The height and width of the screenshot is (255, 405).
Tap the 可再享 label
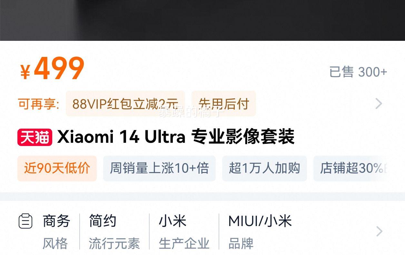tap(39, 104)
